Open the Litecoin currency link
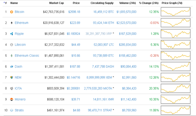Screen dimensions: 196x116 (x=20, y=45)
